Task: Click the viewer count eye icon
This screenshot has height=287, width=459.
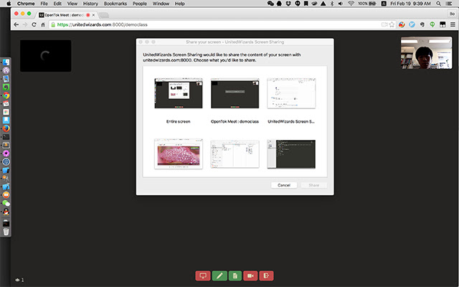Action: (x=17, y=280)
